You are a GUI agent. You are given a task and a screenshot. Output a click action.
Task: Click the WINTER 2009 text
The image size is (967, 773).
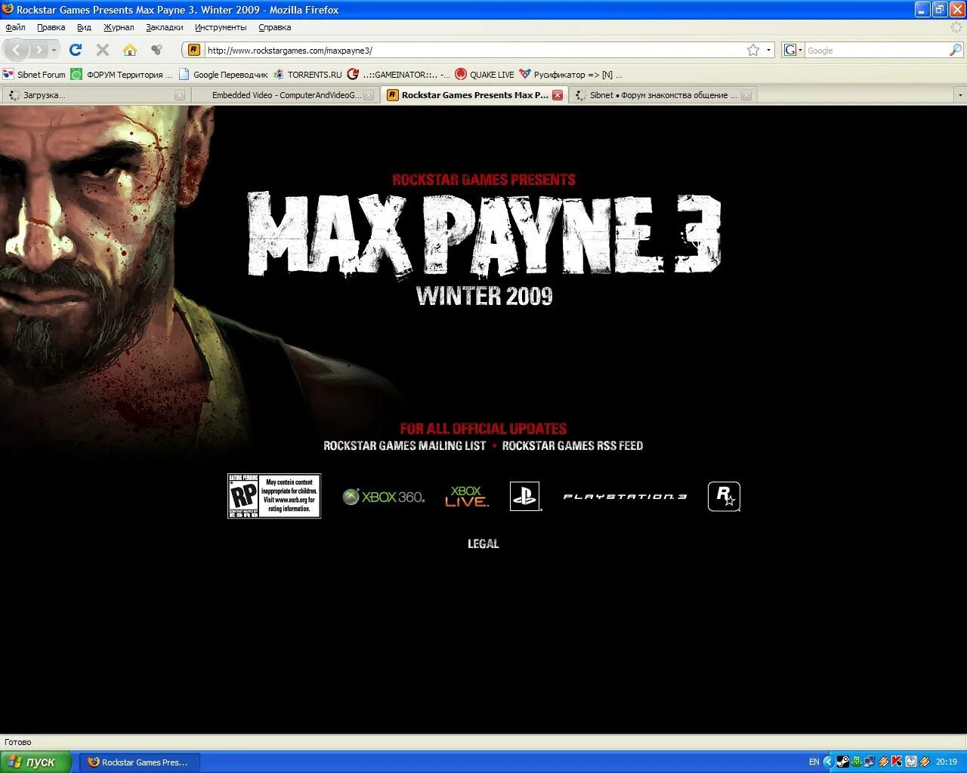[484, 295]
